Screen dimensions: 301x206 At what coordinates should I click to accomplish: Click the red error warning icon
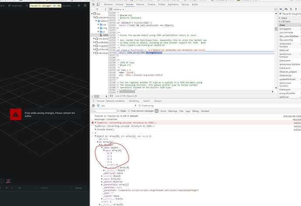pos(16,114)
